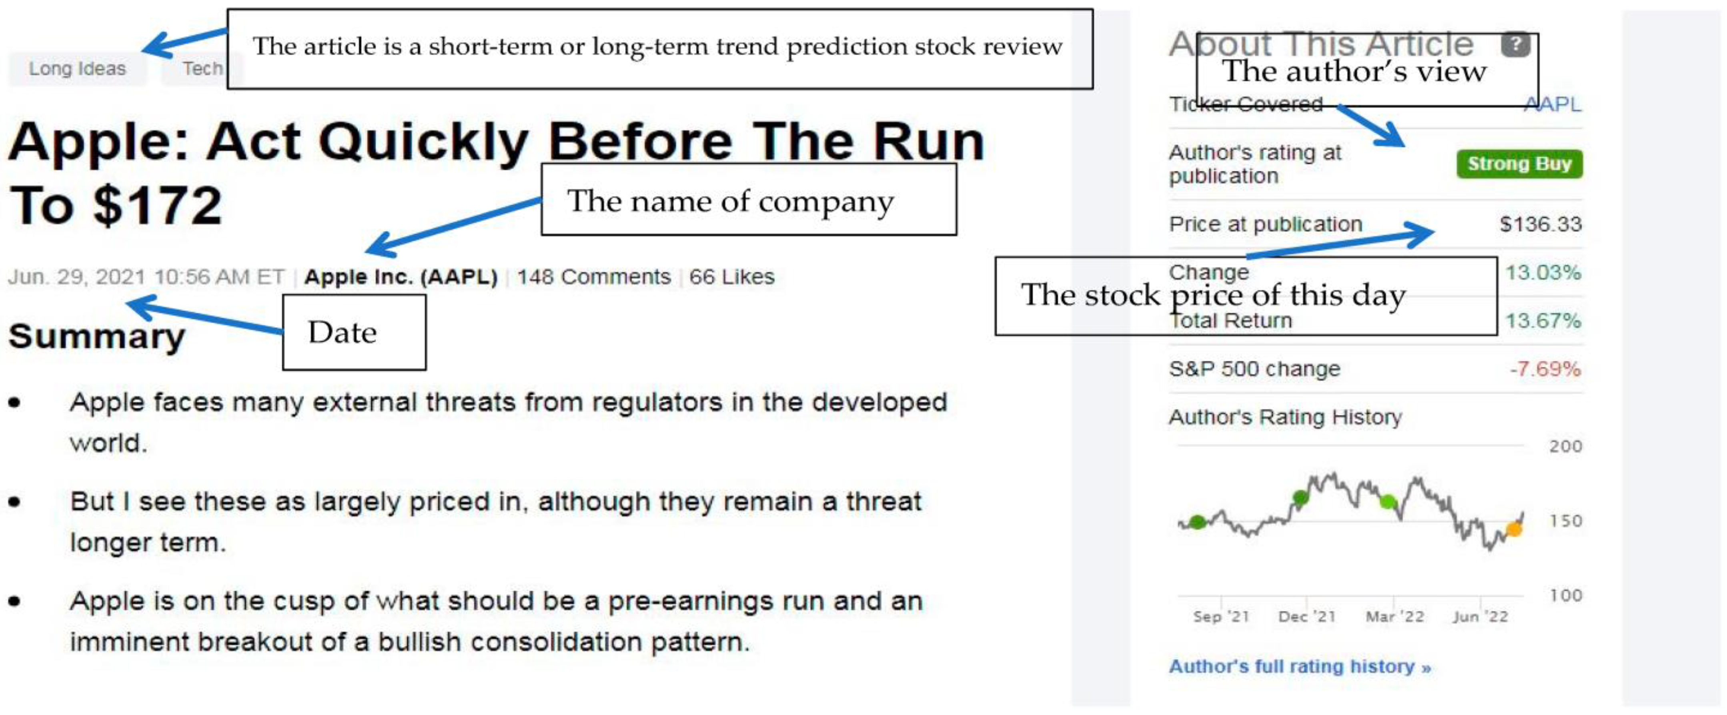This screenshot has width=1727, height=715.
Task: Click the $136.33 price at publication
Action: click(x=1540, y=224)
